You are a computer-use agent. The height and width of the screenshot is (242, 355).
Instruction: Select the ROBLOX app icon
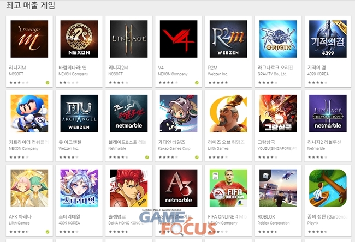278,188
